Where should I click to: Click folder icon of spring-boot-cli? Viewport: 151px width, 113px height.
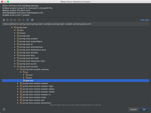pos(18,44)
